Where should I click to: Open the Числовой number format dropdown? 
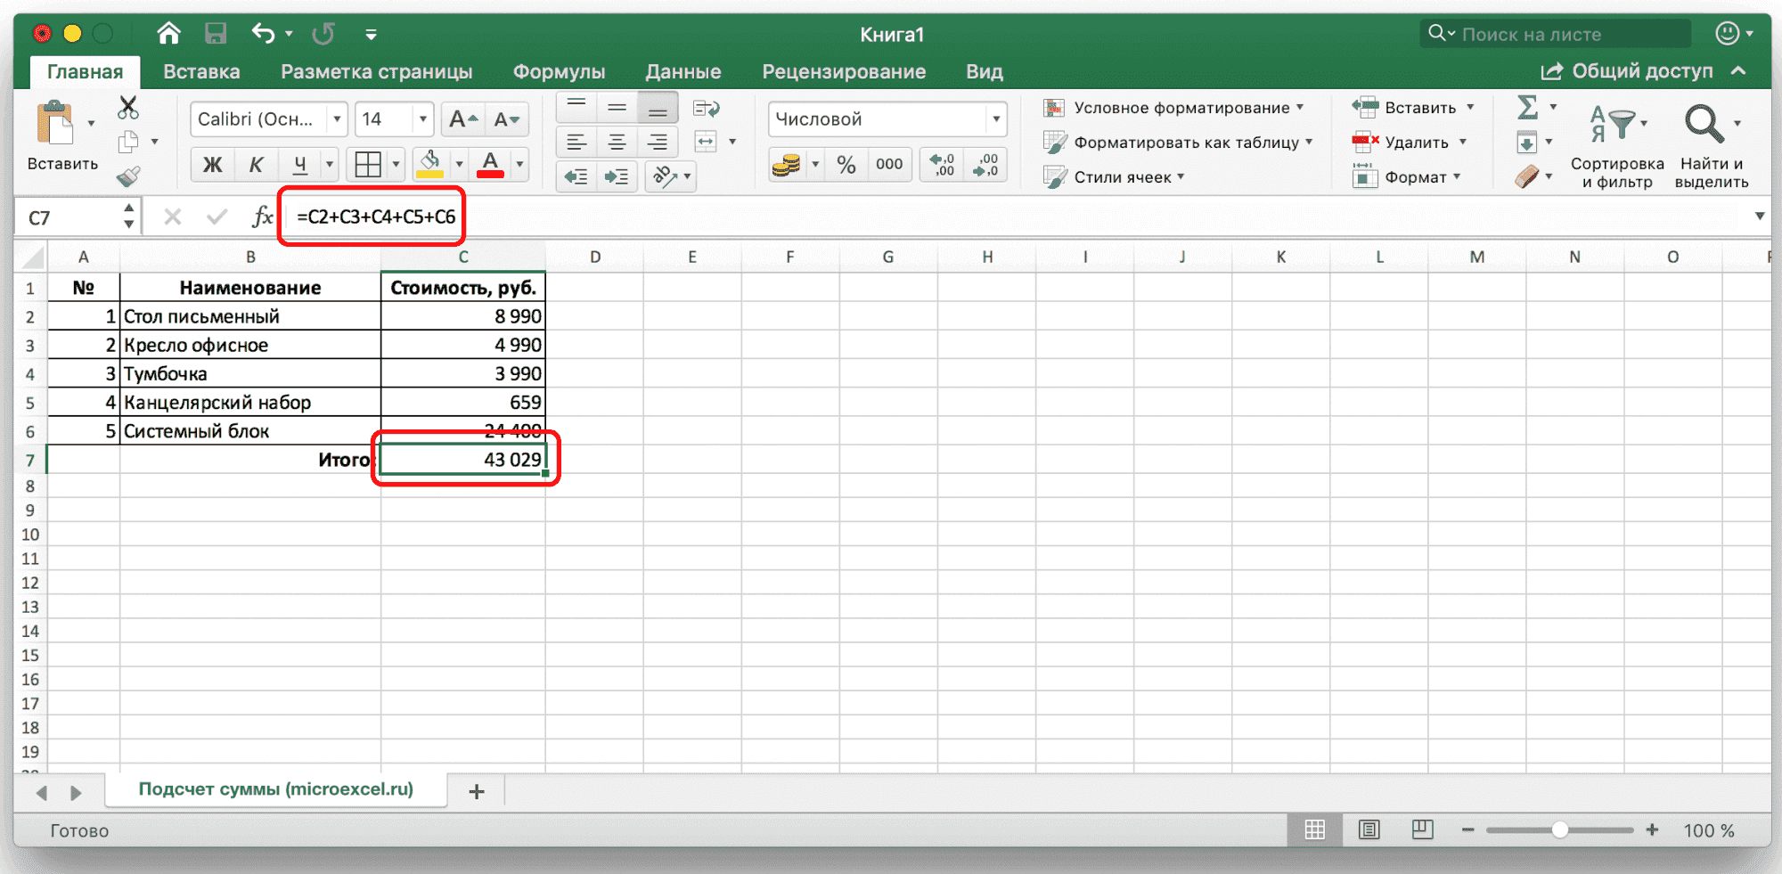(995, 119)
